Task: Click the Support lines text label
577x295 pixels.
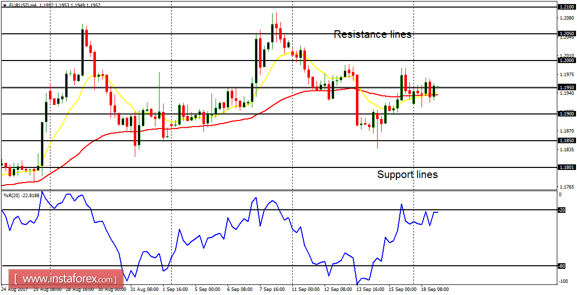Action: pos(408,174)
